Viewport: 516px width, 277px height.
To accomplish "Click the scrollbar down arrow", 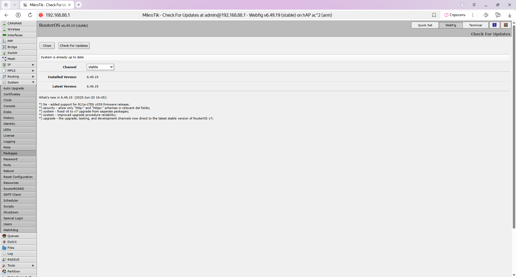I will pos(514,275).
